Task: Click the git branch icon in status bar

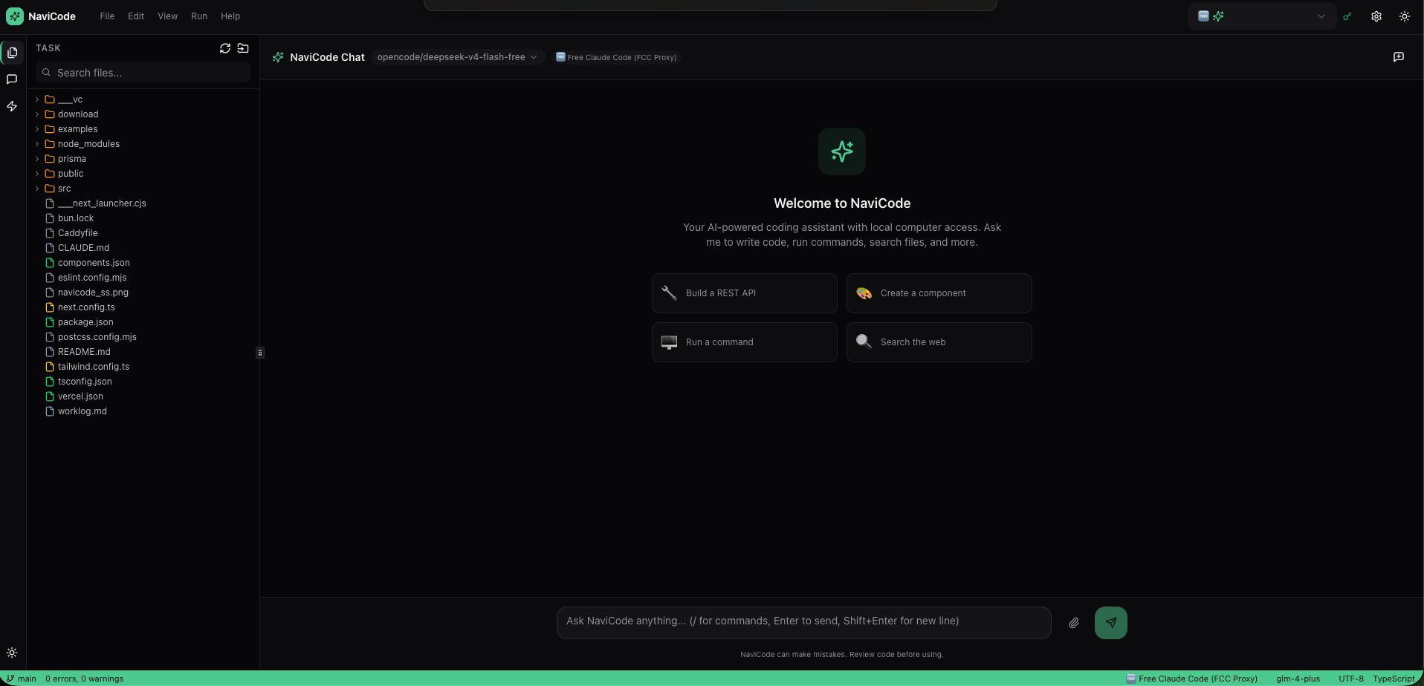Action: (10, 679)
